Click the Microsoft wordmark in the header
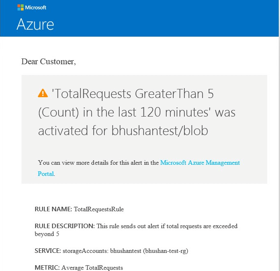Viewport: 280px width, 271px height. (x=36, y=7)
